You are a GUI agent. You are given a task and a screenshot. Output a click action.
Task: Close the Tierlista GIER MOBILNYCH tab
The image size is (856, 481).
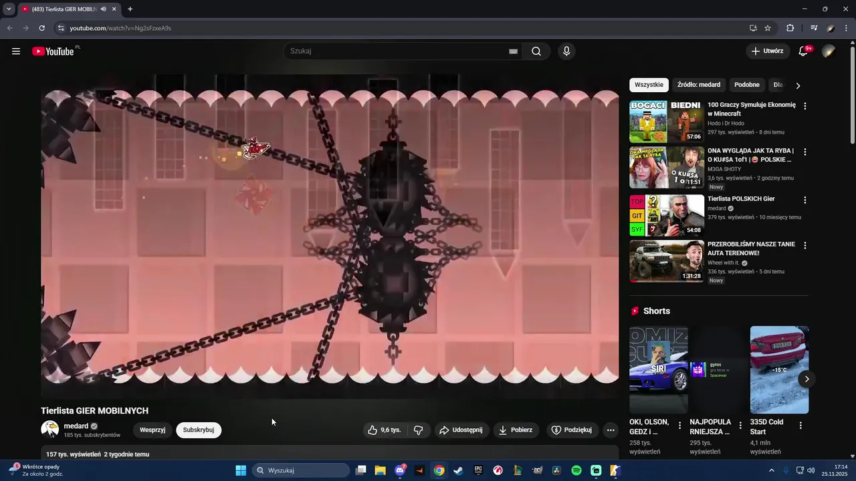click(114, 9)
